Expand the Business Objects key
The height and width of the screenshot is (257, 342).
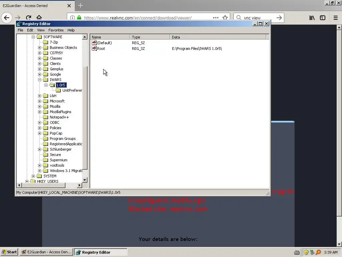(39, 48)
